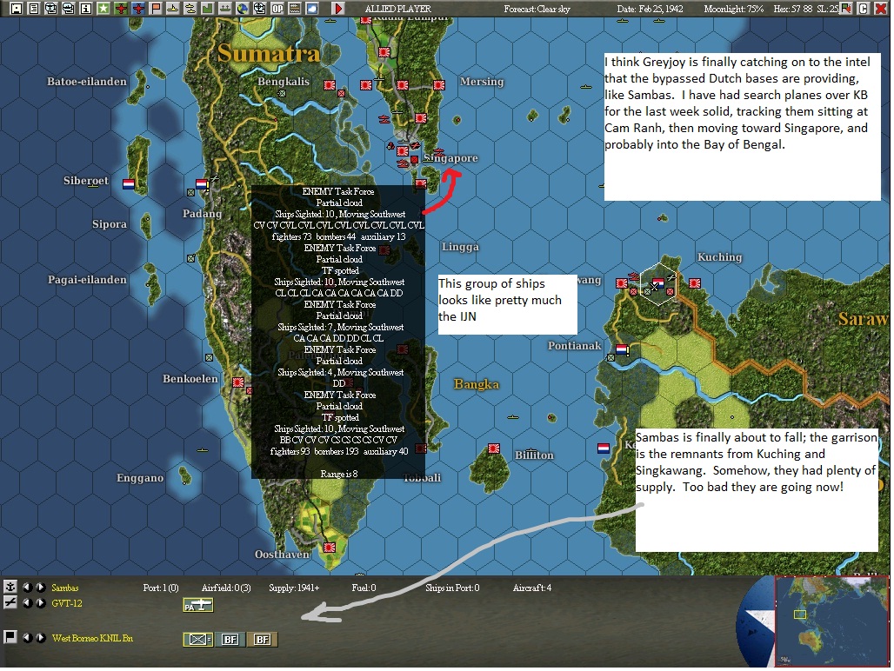This screenshot has height=671, width=894.
Task: Click the green factory industry icon
Action: (x=208, y=8)
